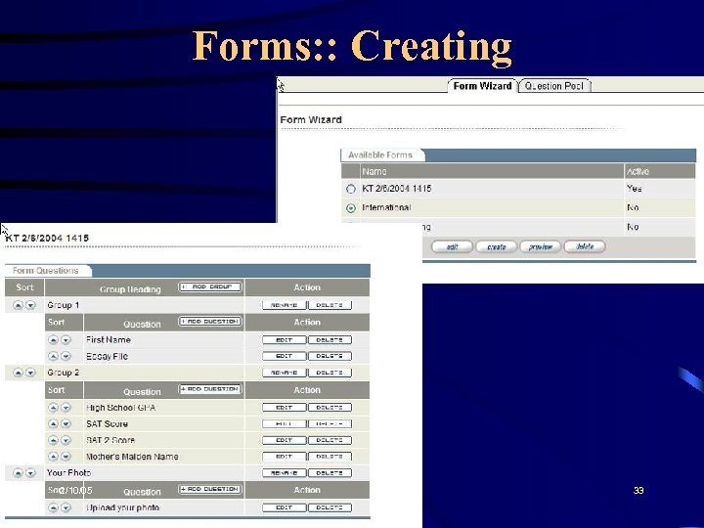
Task: Click the edit button under Available Forms
Action: click(x=452, y=247)
